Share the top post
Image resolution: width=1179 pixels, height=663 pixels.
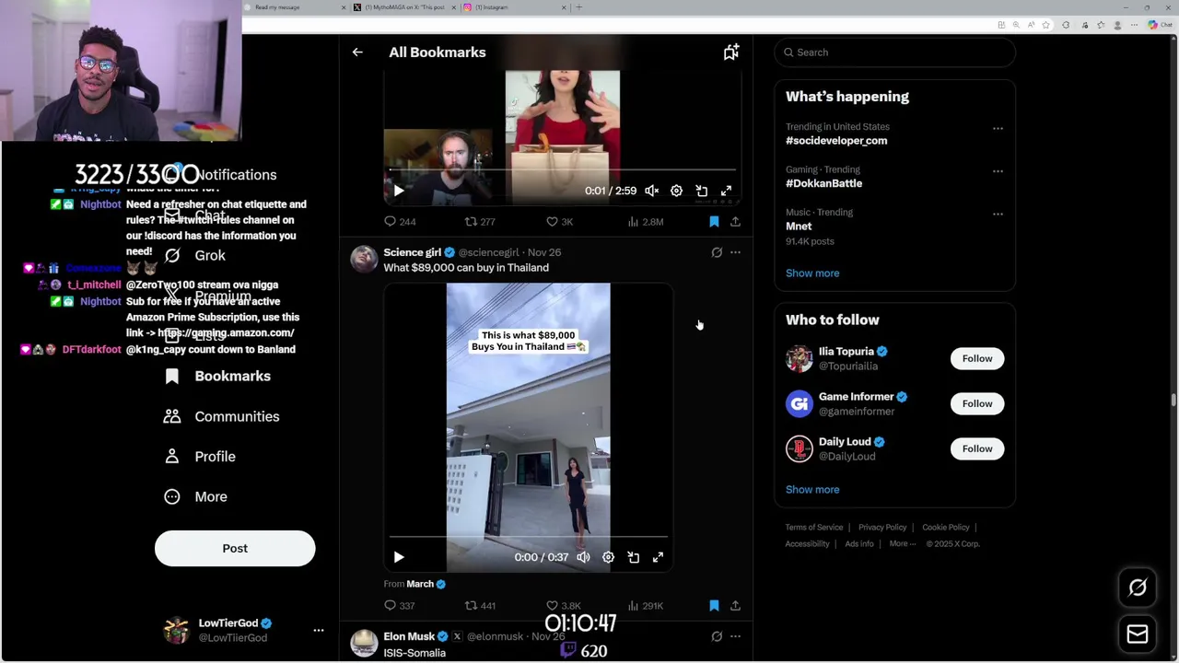[735, 222]
